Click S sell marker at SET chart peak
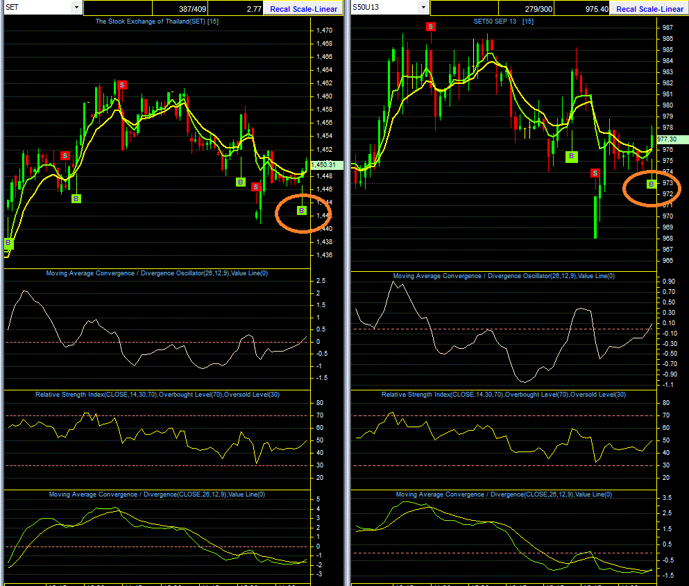Image resolution: width=689 pixels, height=586 pixels. point(122,85)
